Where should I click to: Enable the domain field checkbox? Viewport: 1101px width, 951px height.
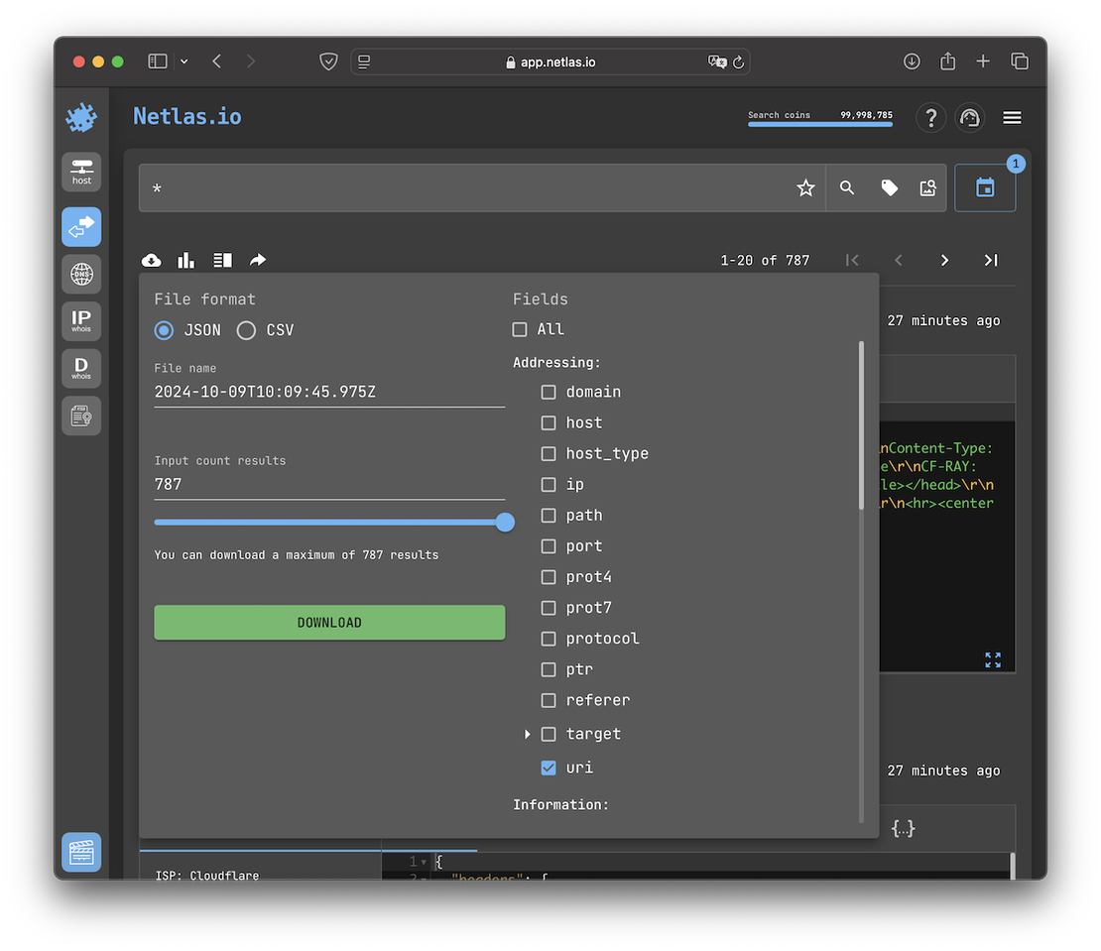click(x=548, y=392)
